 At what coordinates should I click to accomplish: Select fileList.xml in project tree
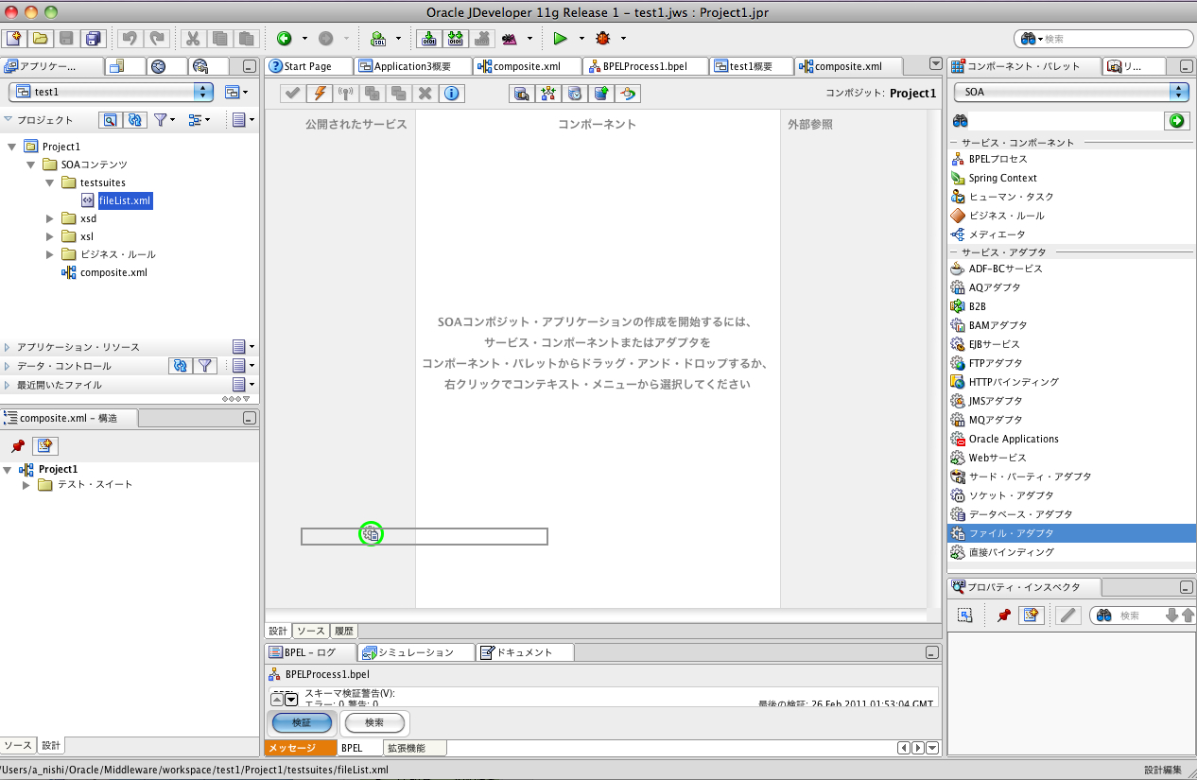tap(125, 200)
